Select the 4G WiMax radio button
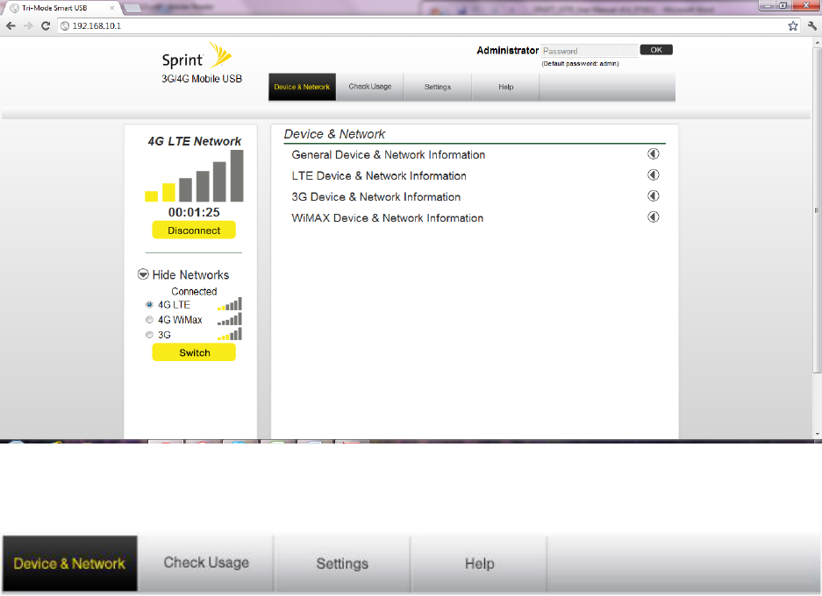Image resolution: width=822 pixels, height=596 pixels. tap(149, 319)
